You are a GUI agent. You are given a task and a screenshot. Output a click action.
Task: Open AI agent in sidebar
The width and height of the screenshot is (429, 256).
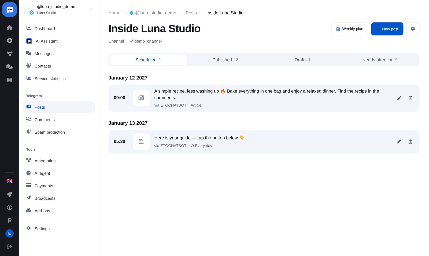click(x=59, y=173)
